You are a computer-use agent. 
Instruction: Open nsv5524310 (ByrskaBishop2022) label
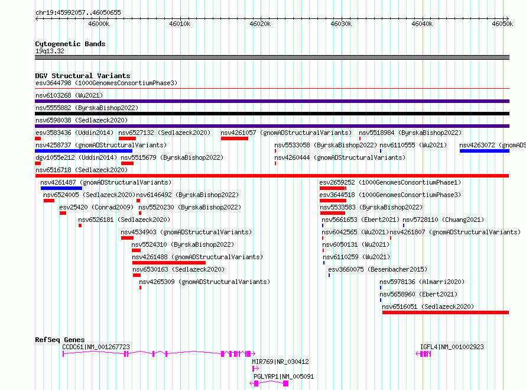tap(183, 244)
